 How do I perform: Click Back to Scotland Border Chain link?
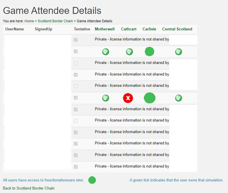29,188
